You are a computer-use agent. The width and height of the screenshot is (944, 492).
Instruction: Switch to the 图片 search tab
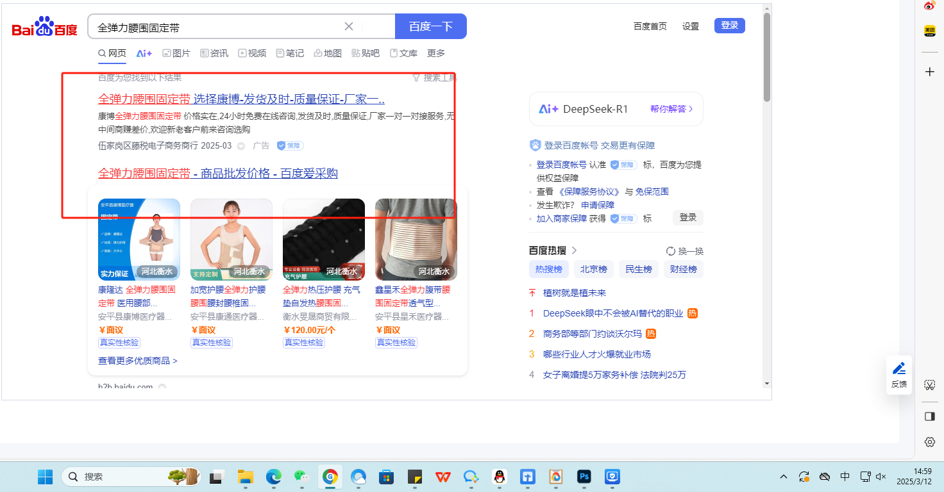tap(176, 53)
